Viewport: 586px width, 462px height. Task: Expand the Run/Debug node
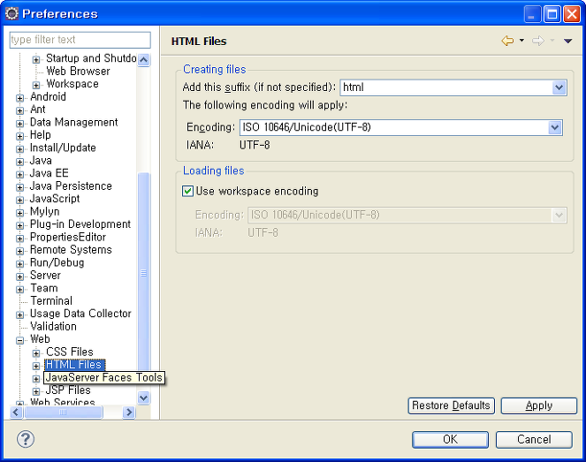tap(19, 264)
